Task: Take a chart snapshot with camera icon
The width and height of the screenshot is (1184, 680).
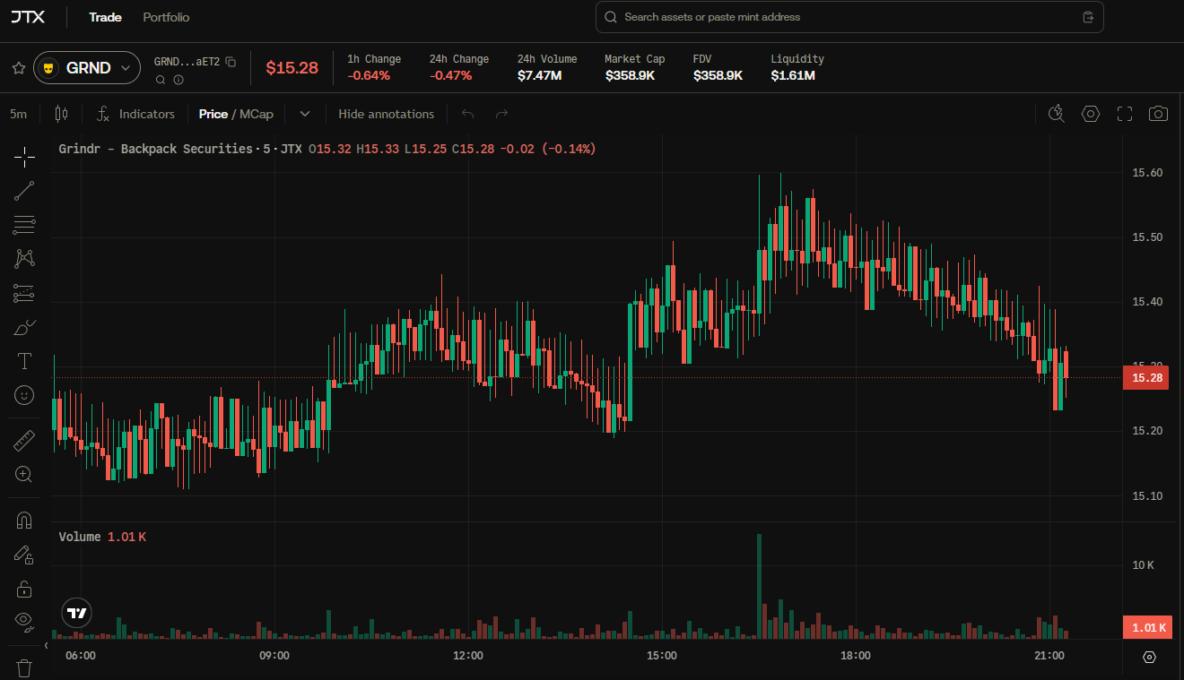Action: (x=1159, y=114)
